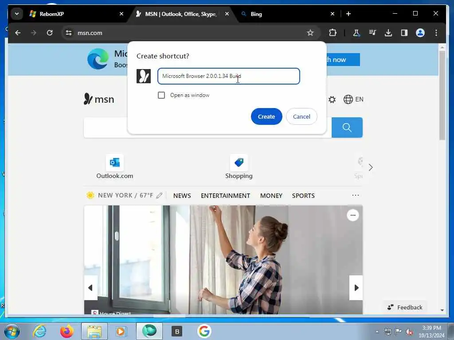The width and height of the screenshot is (454, 340).
Task: Toggle the side panel icon
Action: pos(404,33)
